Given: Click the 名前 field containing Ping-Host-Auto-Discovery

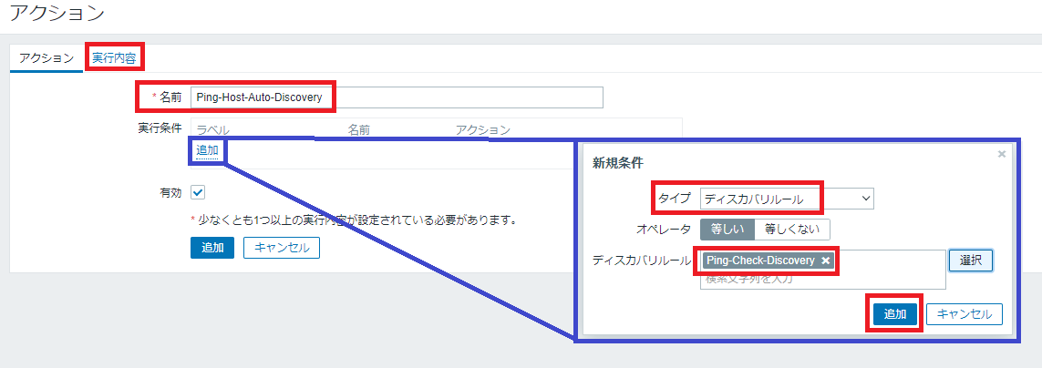Looking at the screenshot, I should tap(397, 97).
